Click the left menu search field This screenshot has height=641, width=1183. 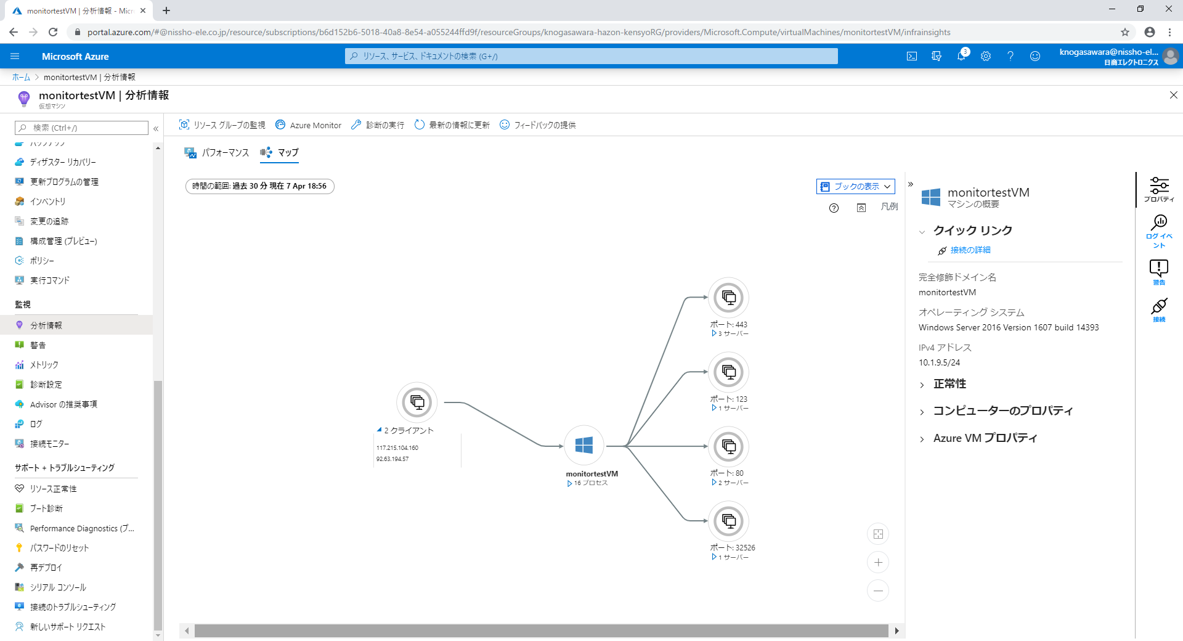[x=82, y=128]
